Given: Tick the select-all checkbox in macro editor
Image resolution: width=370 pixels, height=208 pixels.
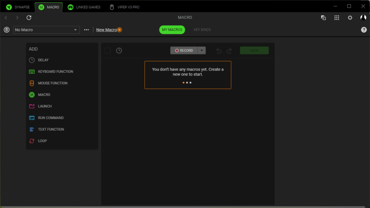Looking at the screenshot, I should 108,51.
